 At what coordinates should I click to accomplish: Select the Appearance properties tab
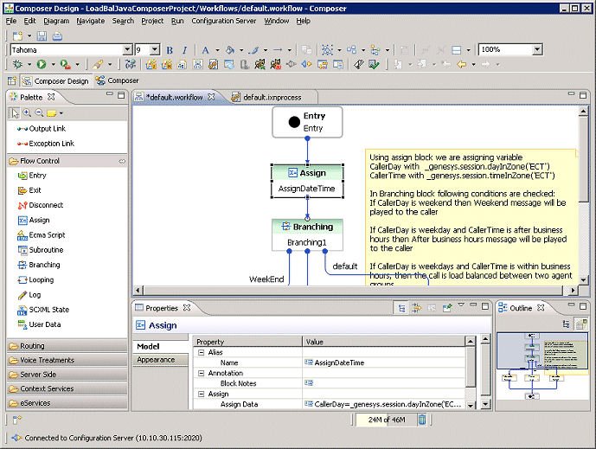(x=160, y=360)
